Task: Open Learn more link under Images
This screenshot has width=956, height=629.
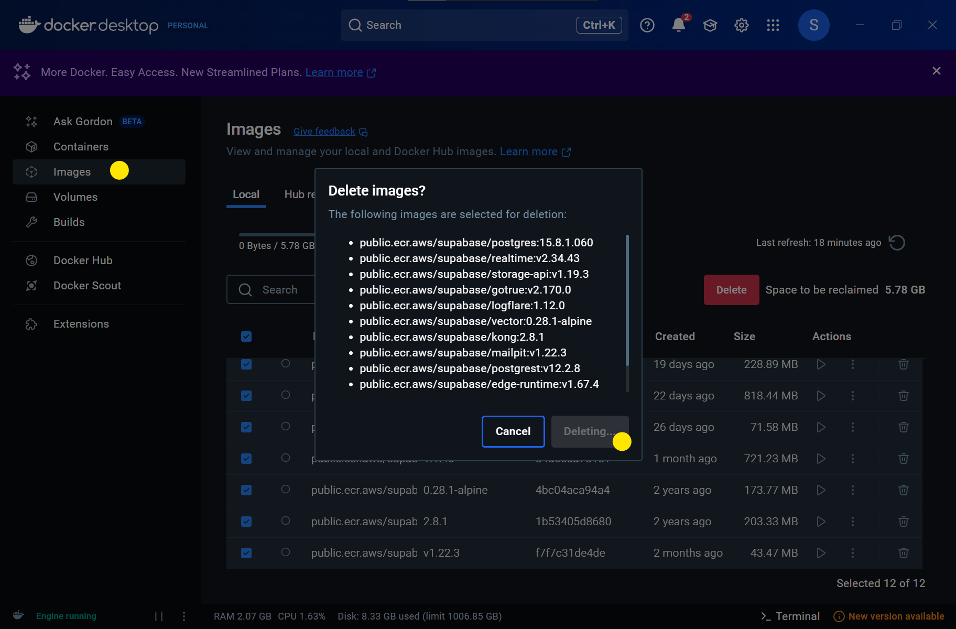Action: click(x=535, y=151)
